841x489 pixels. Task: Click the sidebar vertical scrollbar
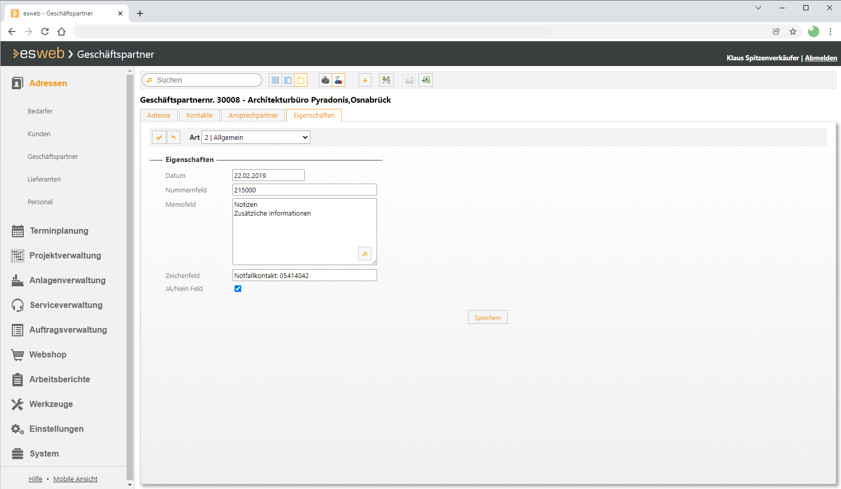130,279
